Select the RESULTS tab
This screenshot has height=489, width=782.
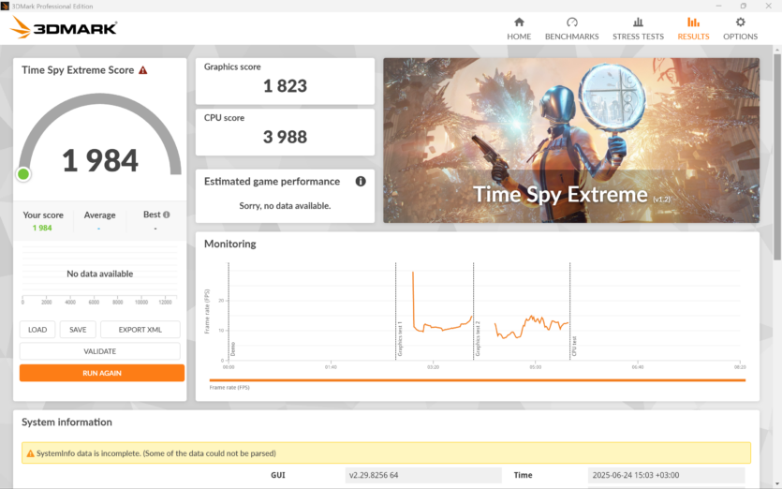[693, 28]
